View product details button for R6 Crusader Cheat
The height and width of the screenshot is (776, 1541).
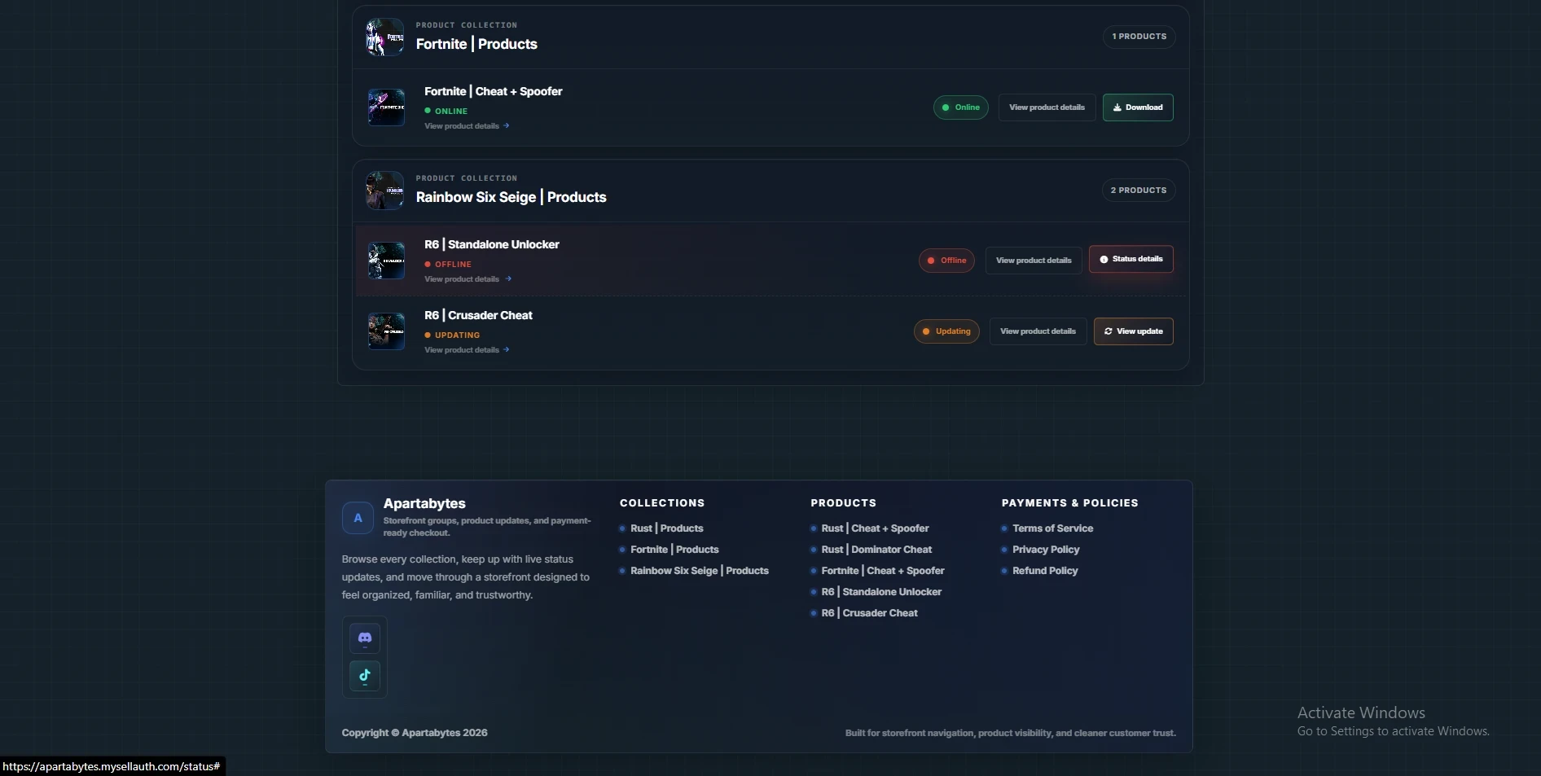pyautogui.click(x=1038, y=331)
